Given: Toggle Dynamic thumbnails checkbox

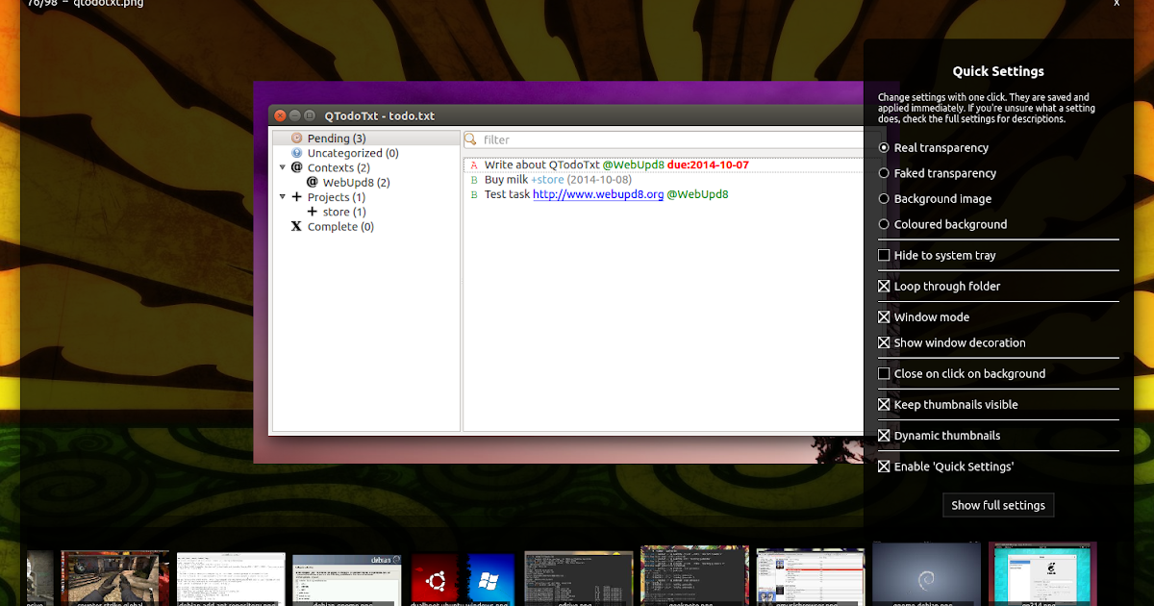Looking at the screenshot, I should [x=884, y=435].
